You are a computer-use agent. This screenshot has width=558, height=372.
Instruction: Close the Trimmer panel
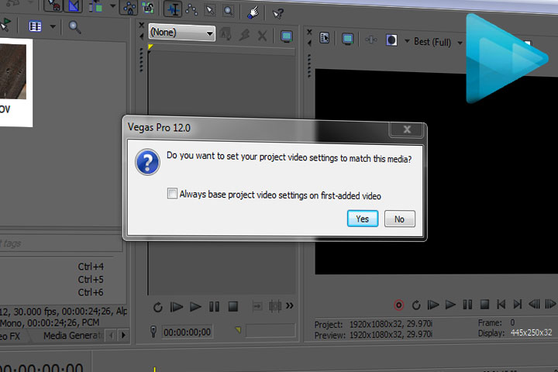tap(141, 25)
